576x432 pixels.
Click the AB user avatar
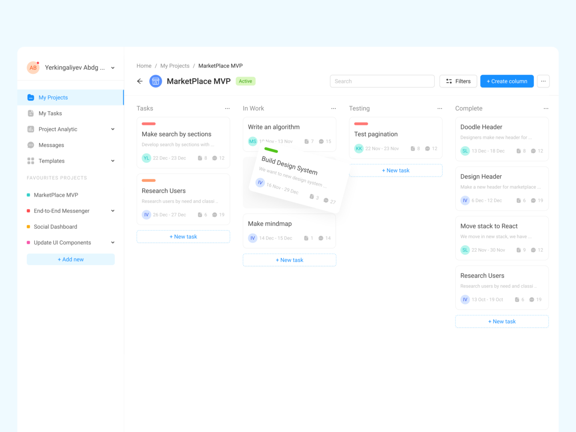tap(33, 68)
